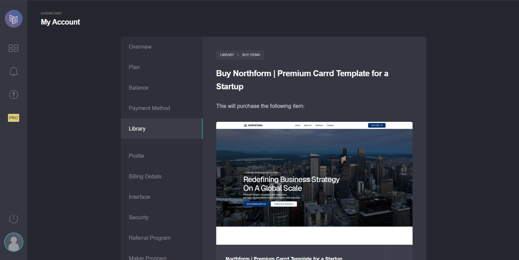Click the 'My Account' page title
Image resolution: width=519 pixels, height=260 pixels.
coord(60,22)
